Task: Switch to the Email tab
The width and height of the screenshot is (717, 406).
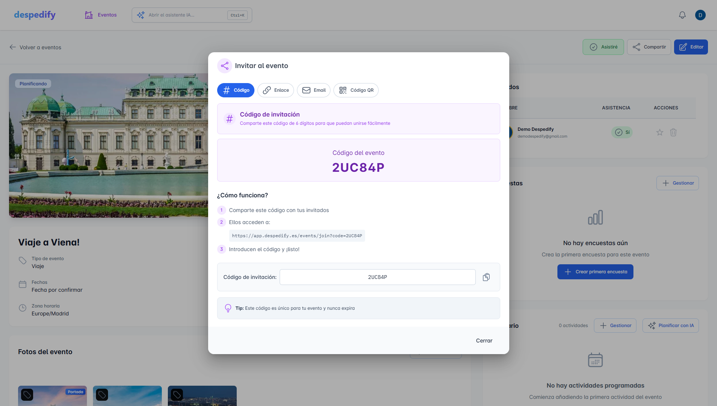Action: [x=314, y=90]
